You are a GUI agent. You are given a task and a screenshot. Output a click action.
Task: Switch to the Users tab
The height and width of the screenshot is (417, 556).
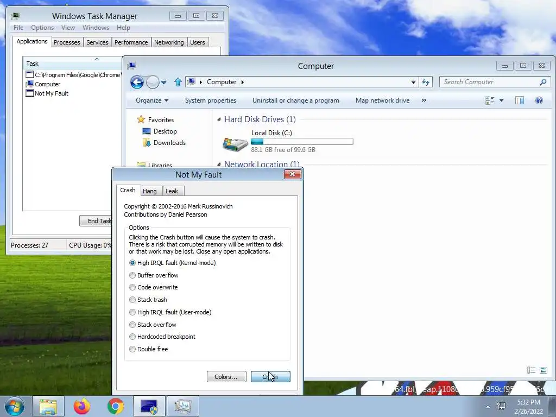click(198, 42)
